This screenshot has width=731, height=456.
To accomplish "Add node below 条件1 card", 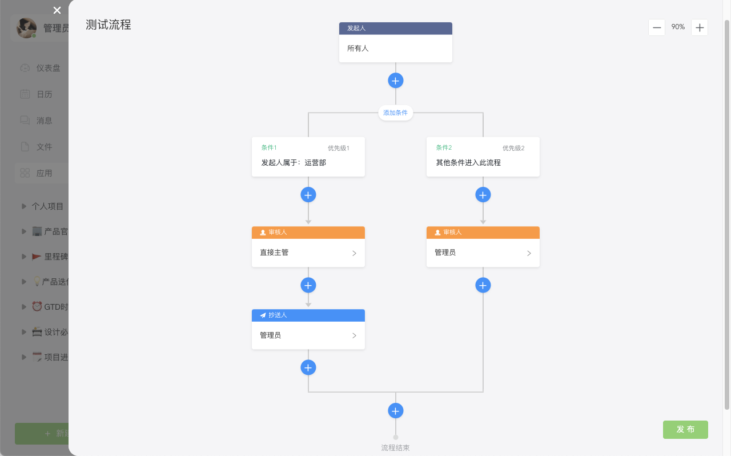I will click(308, 195).
